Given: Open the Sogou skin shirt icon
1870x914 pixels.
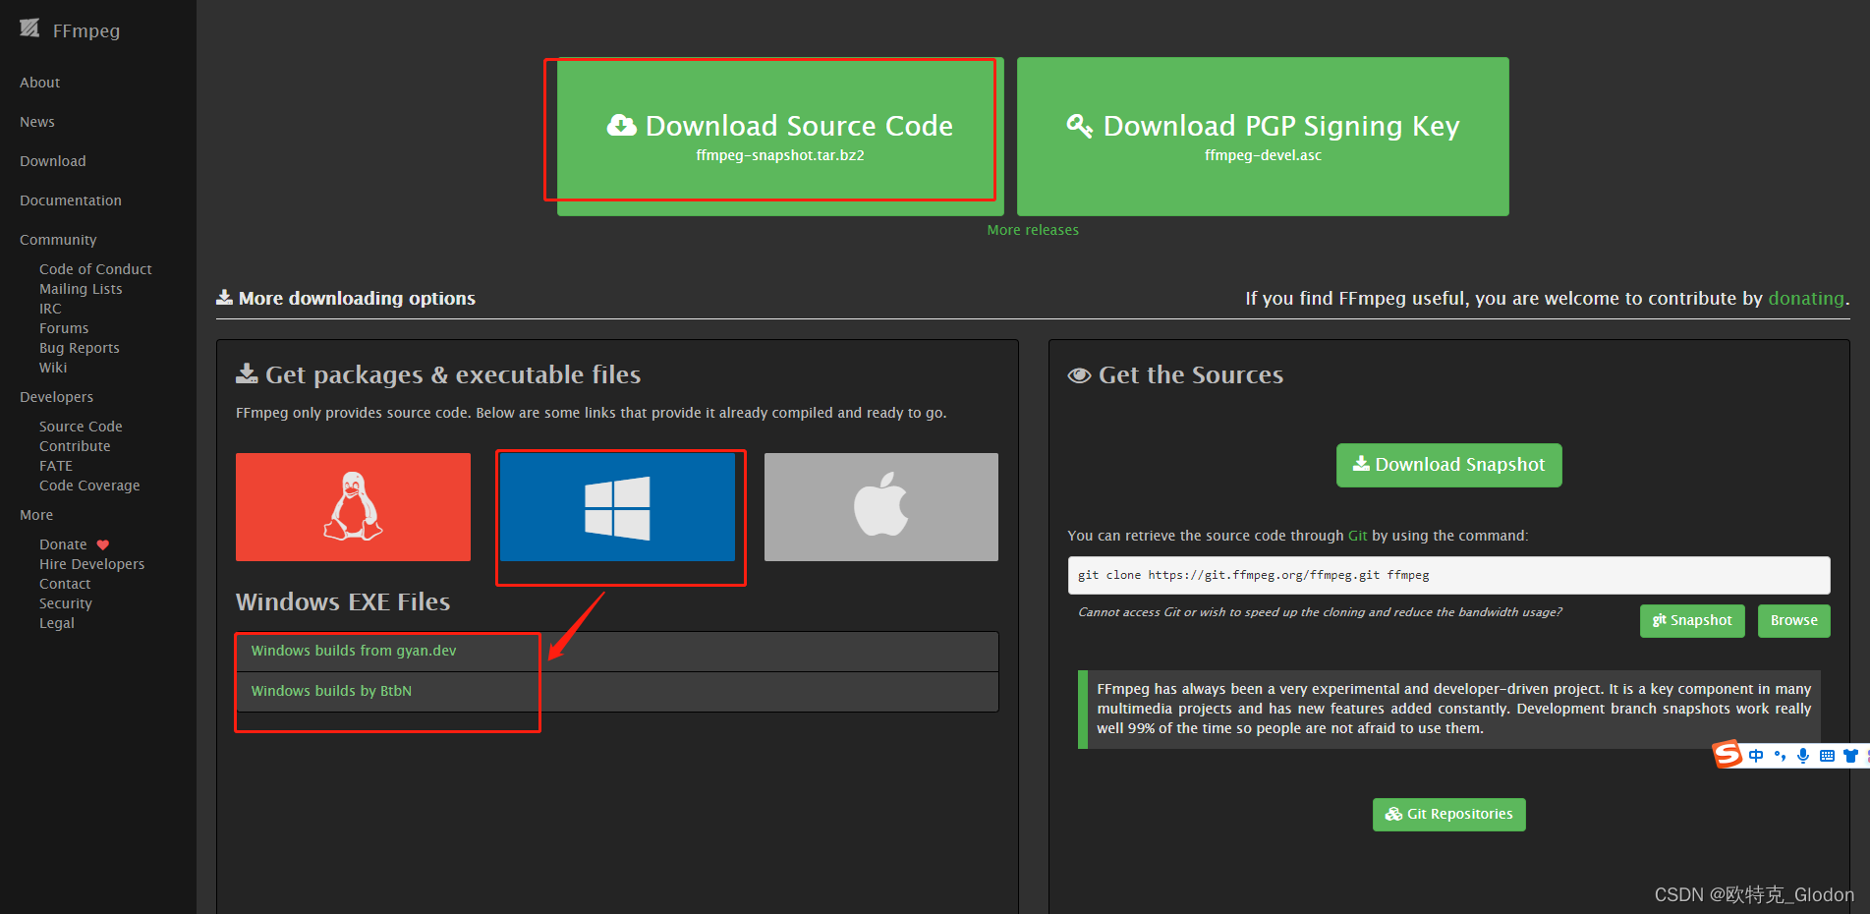Looking at the screenshot, I should [x=1850, y=756].
